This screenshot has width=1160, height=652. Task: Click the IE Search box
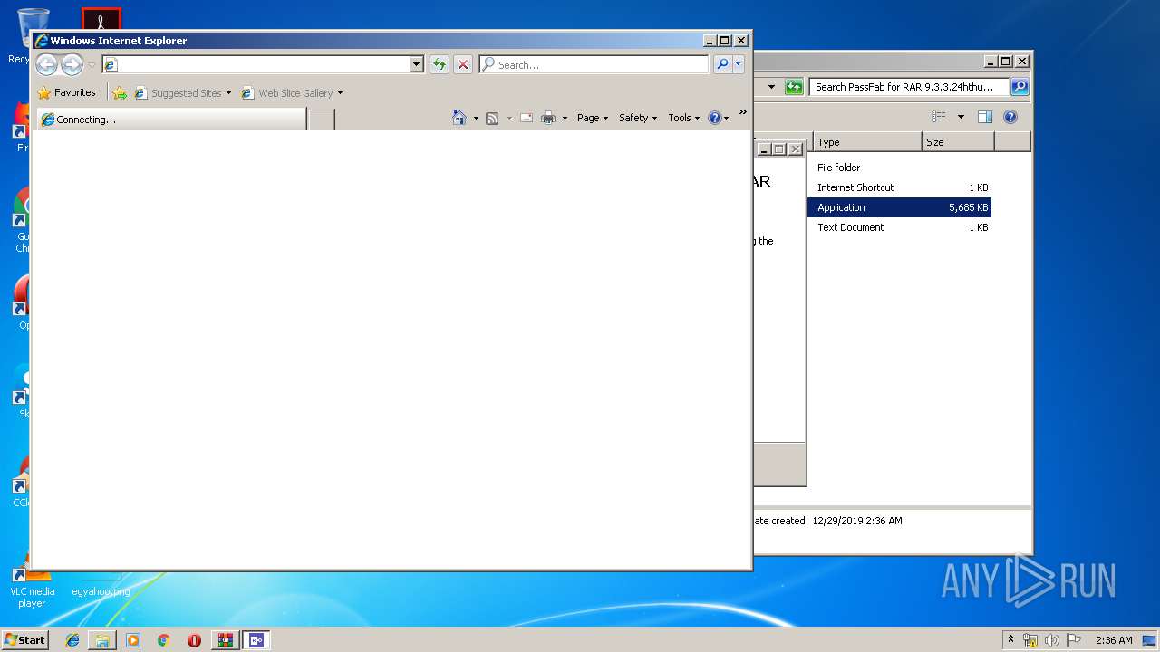[594, 64]
